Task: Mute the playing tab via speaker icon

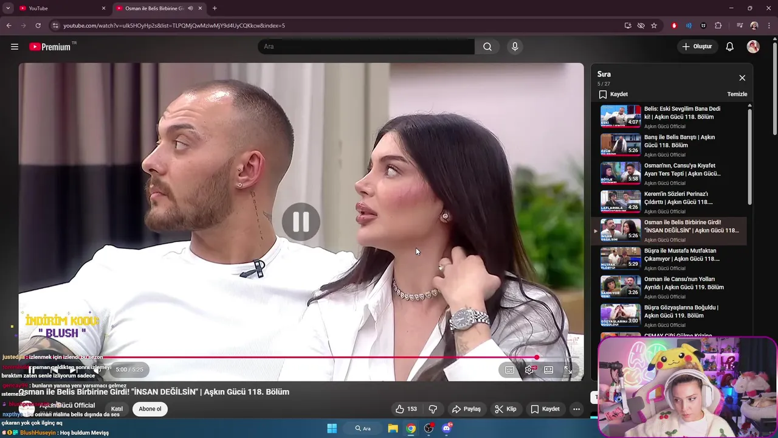Action: tap(190, 9)
